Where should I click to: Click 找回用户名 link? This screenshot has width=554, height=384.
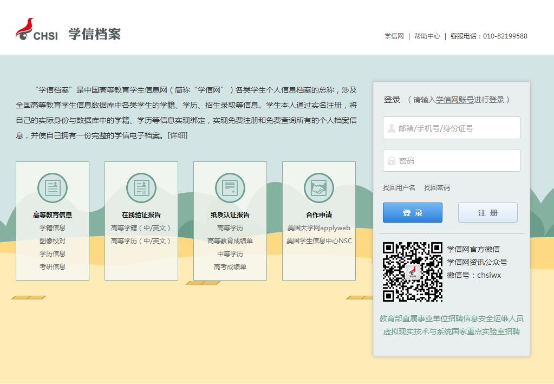(x=399, y=188)
